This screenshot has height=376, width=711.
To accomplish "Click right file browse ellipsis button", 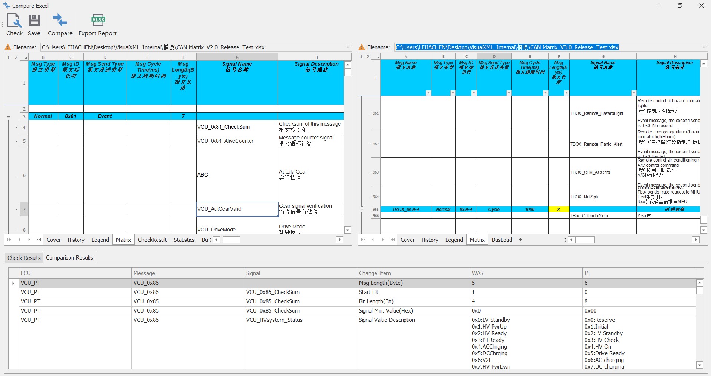I will [x=704, y=47].
